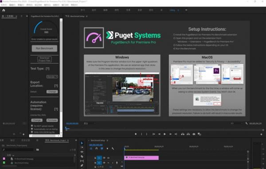Open the Window (窗口) menu

click(65, 5)
